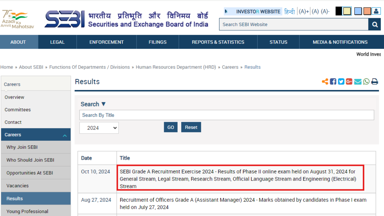Select the beige accessibility color swatch
The image size is (384, 216).
coord(347,11)
